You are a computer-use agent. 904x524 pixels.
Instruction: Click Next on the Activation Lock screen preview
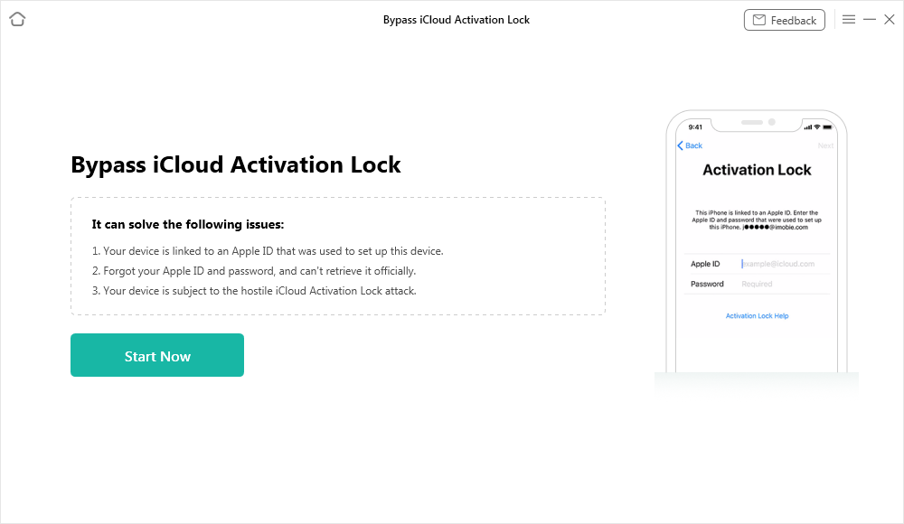(x=824, y=145)
